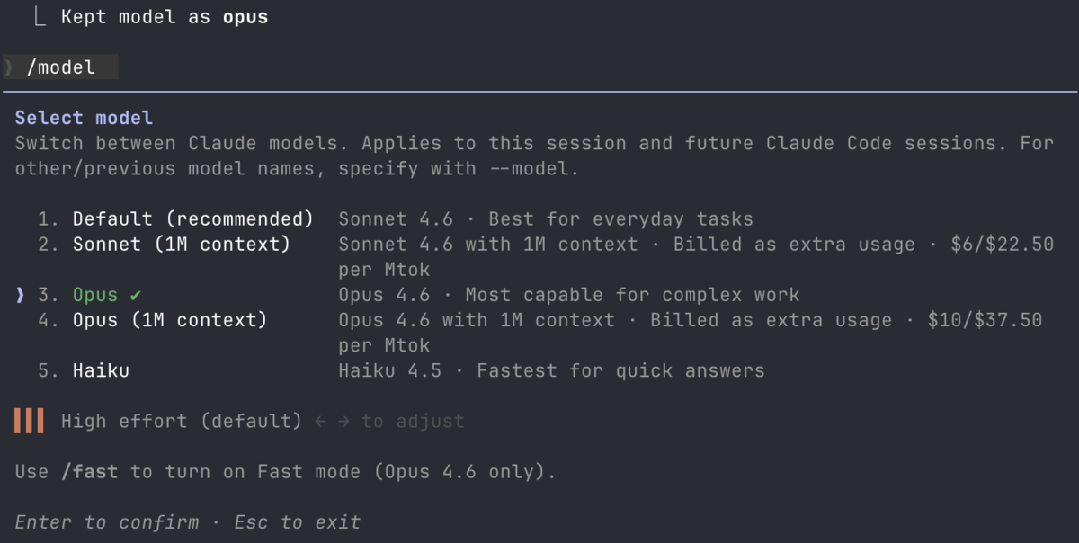This screenshot has height=543, width=1079.
Task: Click the prompt chevron before /model
Action: pos(10,67)
